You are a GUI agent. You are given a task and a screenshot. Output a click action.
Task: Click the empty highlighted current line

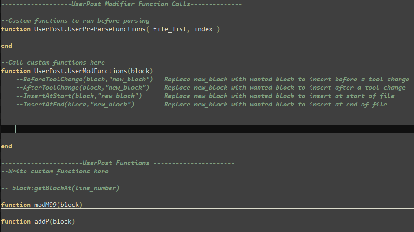(x=186, y=129)
